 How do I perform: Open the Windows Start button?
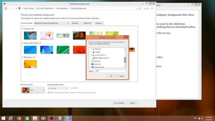click(3, 118)
